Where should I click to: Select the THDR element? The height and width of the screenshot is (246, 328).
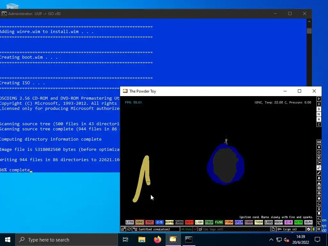pyautogui.click(x=259, y=222)
